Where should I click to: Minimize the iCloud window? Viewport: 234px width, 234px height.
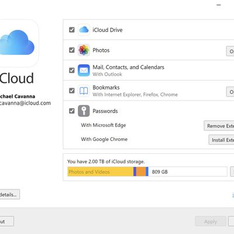pos(219,5)
